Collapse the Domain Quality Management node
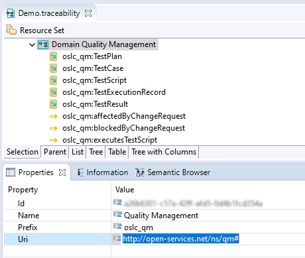Screen dimensions: 305x258 (x=32, y=45)
